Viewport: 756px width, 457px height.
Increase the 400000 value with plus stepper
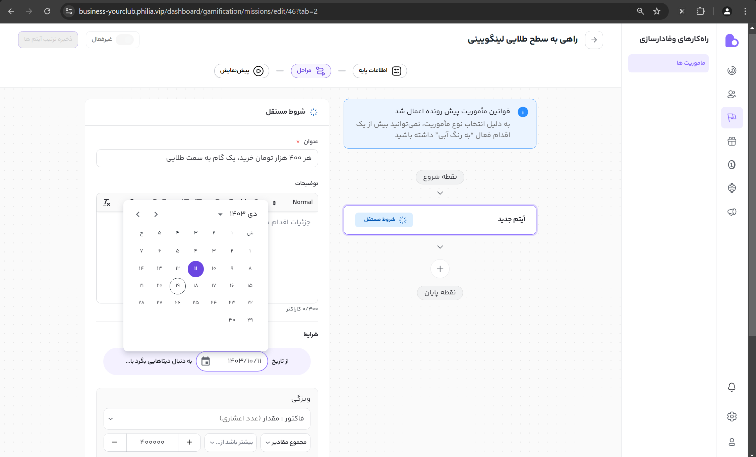(189, 442)
